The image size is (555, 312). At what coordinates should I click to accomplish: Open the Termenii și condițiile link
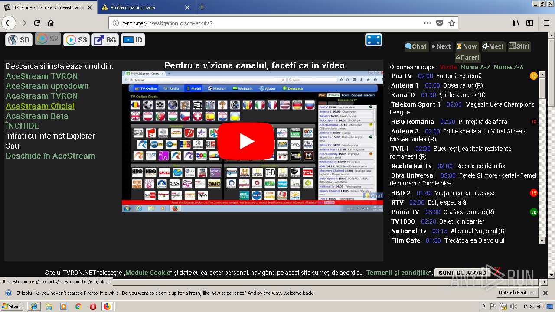click(x=398, y=273)
